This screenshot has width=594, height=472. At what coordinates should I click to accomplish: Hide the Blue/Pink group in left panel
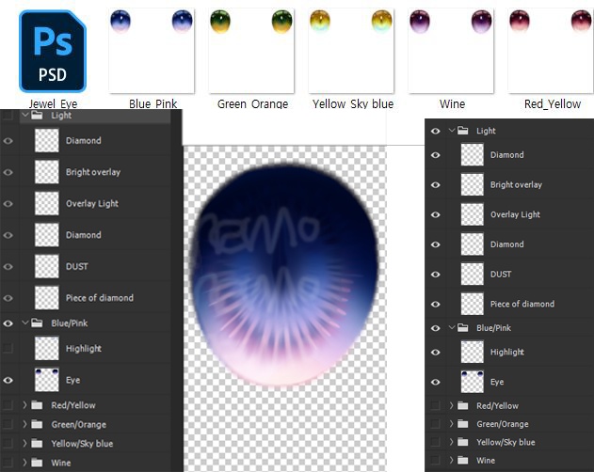point(8,323)
